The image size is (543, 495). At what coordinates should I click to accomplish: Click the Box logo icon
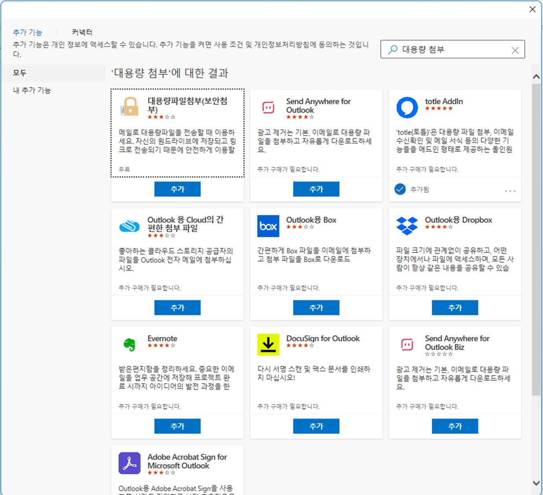[268, 226]
